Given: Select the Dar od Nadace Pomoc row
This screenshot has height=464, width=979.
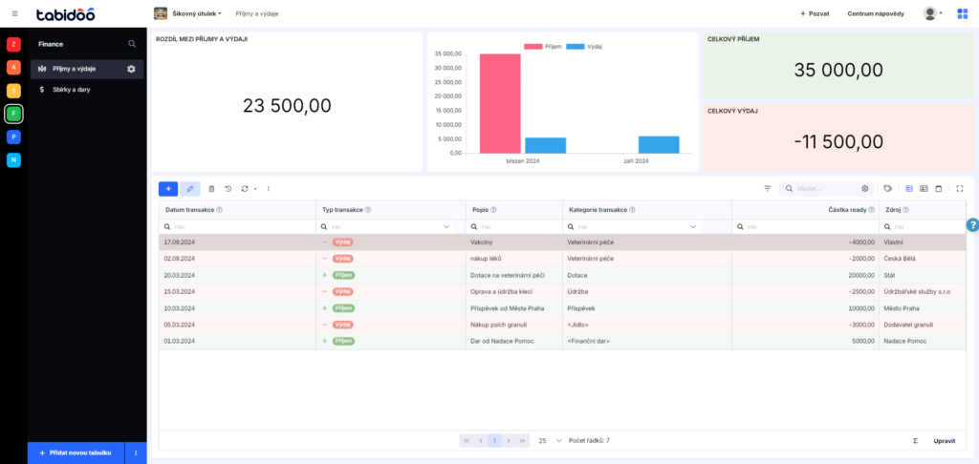Looking at the screenshot, I should coord(562,341).
